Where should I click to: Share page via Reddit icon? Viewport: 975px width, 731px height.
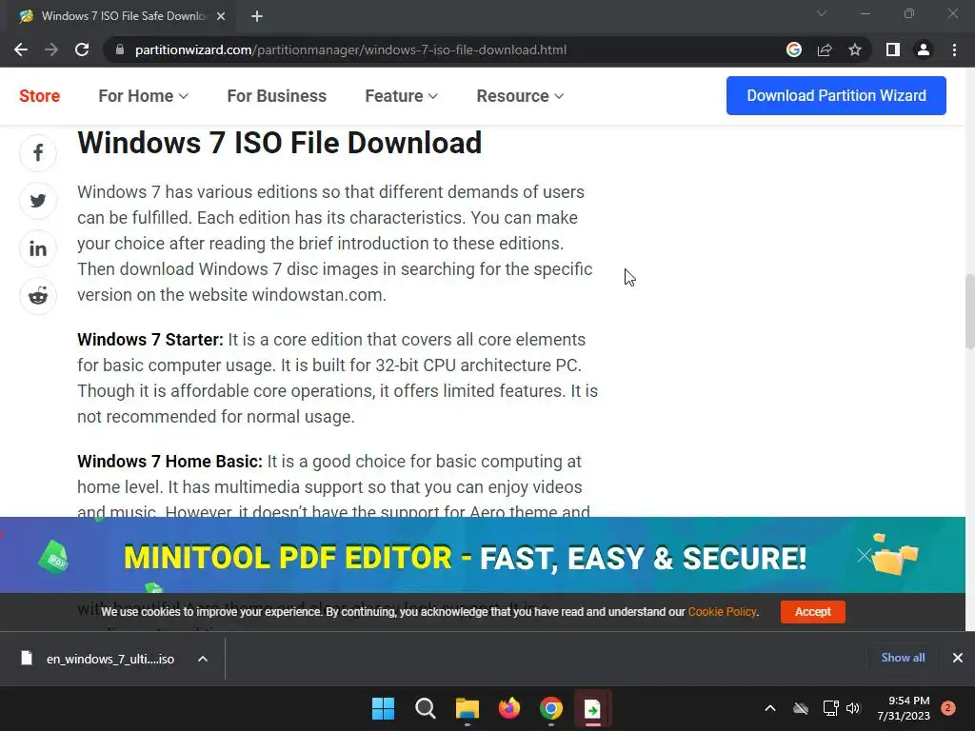(x=38, y=297)
